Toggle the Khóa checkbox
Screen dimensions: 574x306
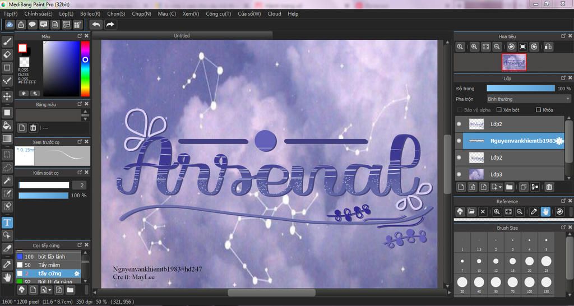[x=538, y=110]
